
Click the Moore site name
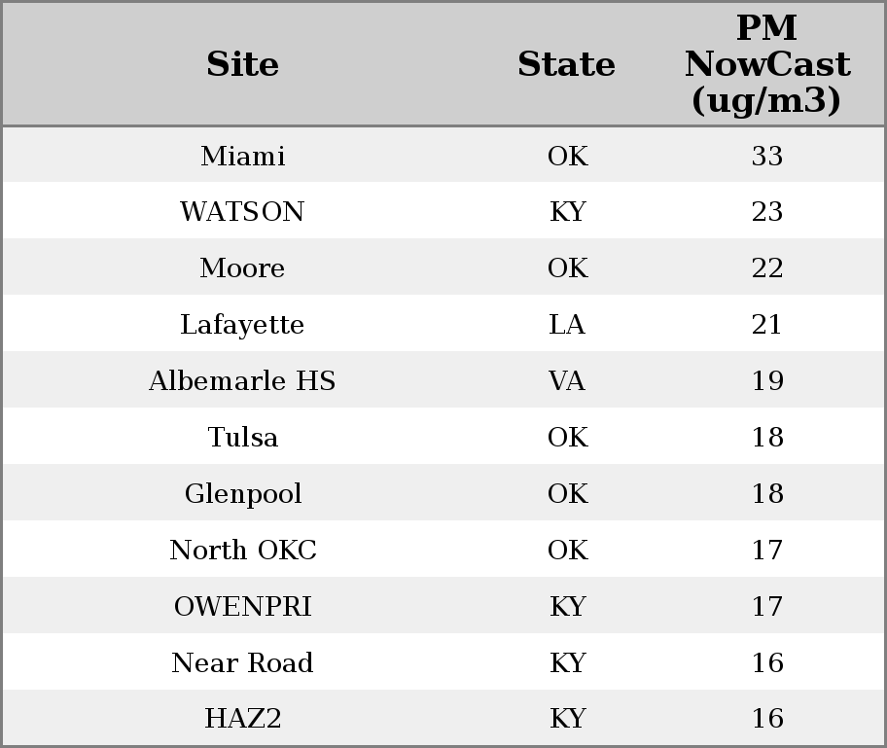(x=242, y=268)
